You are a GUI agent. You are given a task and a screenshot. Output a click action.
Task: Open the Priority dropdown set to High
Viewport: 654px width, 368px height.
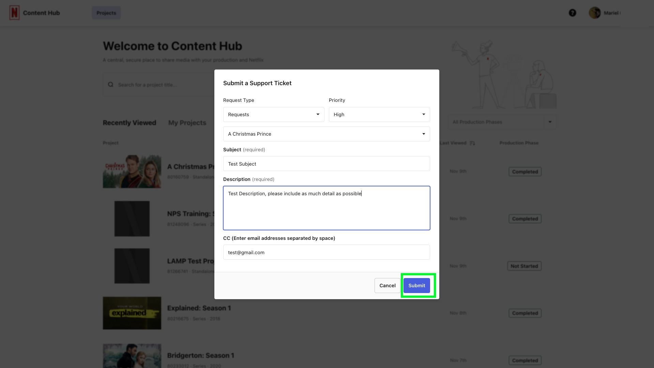pos(379,114)
